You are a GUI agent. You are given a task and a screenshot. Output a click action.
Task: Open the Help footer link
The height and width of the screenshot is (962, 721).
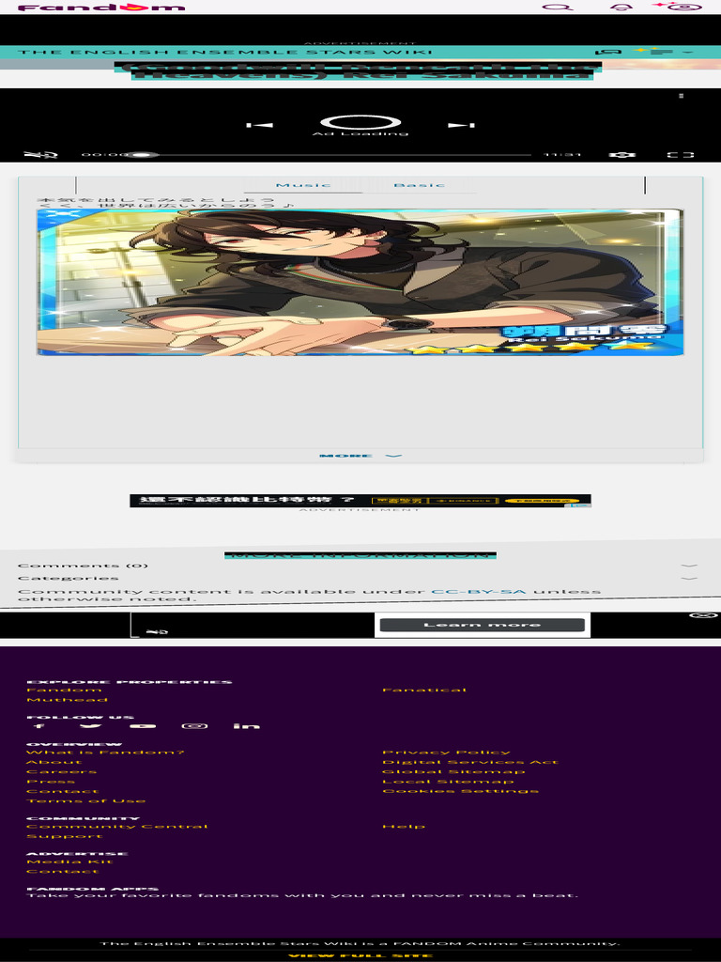pyautogui.click(x=404, y=827)
